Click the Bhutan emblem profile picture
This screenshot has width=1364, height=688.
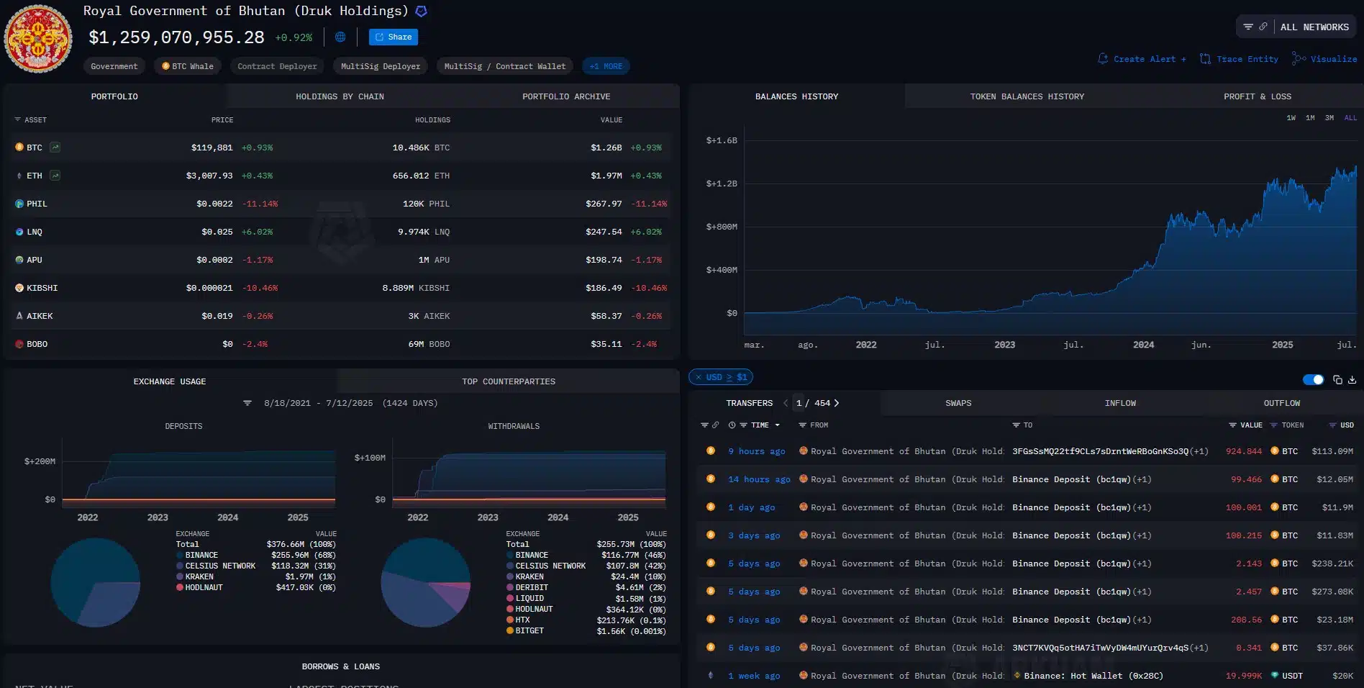[x=38, y=39]
